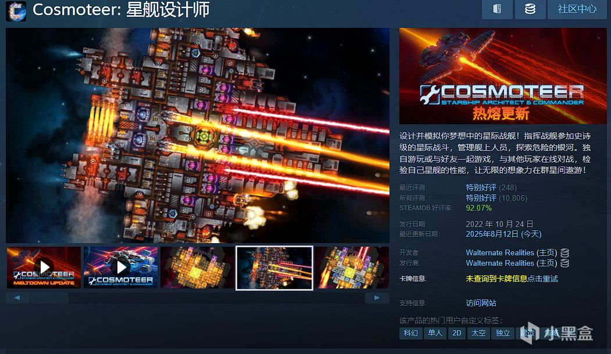The height and width of the screenshot is (354, 611).
Task: Click the left arrow of the thumbnail strip
Action: coord(17,298)
